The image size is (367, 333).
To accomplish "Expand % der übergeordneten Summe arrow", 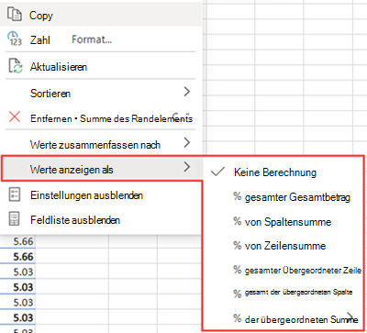I will [x=351, y=316].
